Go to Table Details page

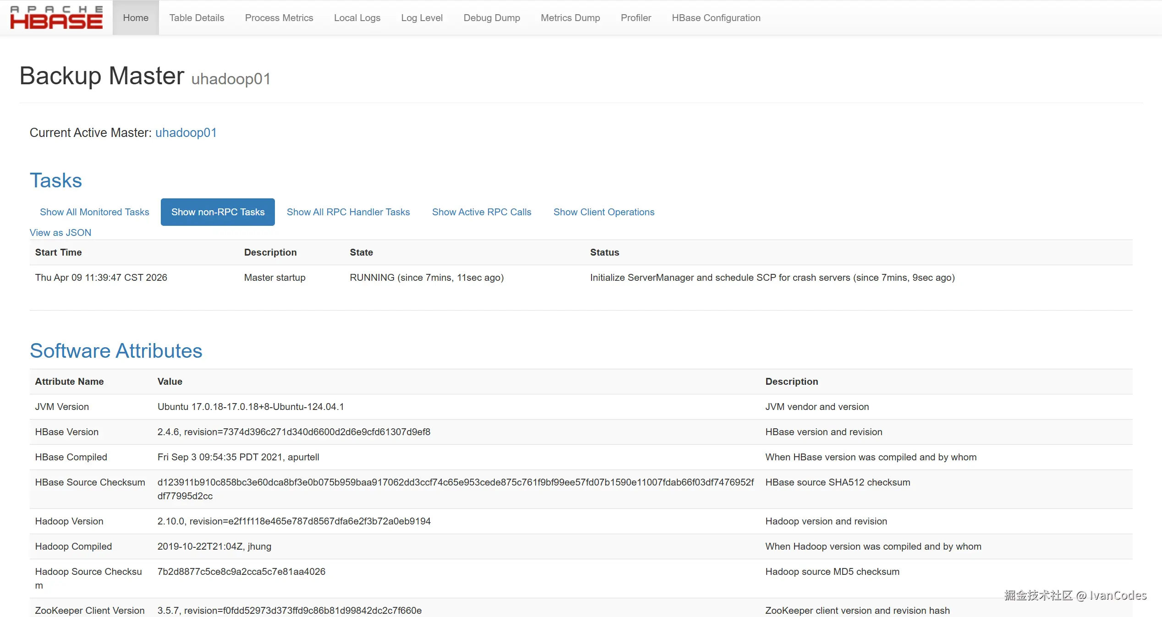(197, 18)
